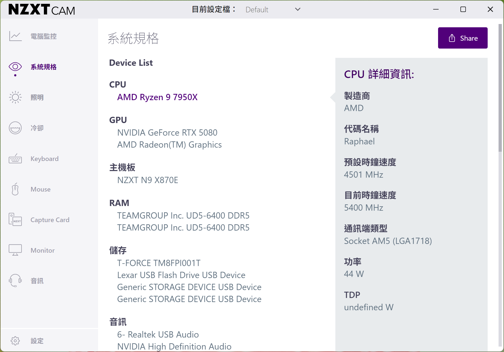Screen dimensions: 504x352
Task: Select the lighting sun icon
Action: [15, 97]
